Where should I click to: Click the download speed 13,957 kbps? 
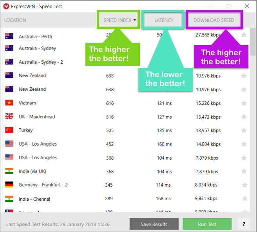click(208, 131)
